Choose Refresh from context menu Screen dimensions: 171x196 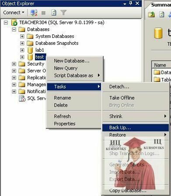pyautogui.click(x=74, y=116)
